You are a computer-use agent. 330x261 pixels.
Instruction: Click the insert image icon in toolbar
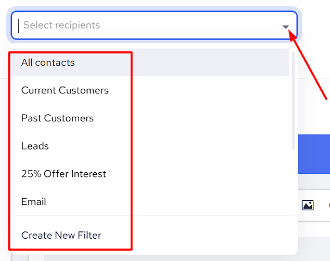308,205
